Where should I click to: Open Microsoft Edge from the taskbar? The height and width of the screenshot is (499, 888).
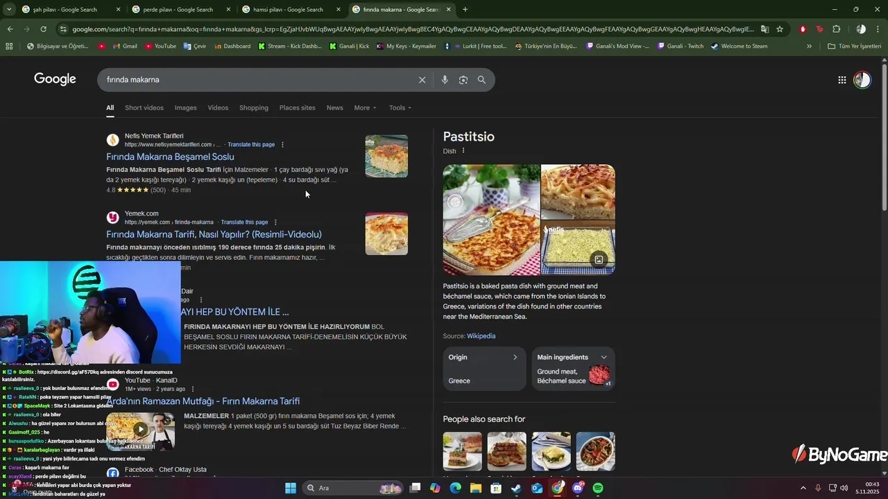click(455, 488)
